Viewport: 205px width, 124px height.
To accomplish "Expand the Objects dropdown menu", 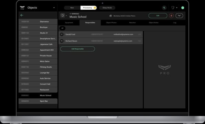I will (54, 8).
